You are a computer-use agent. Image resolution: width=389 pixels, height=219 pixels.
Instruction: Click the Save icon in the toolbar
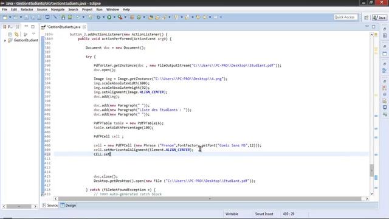(x=26, y=17)
